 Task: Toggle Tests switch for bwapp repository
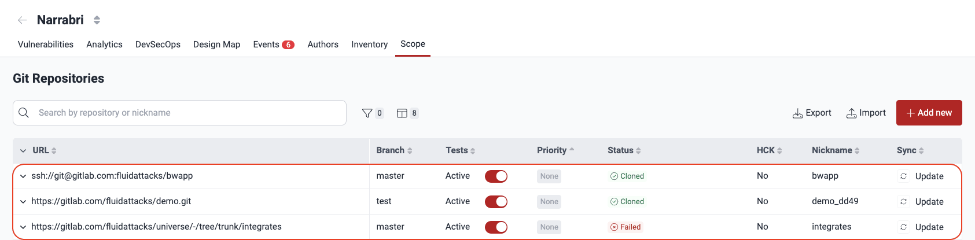tap(496, 176)
